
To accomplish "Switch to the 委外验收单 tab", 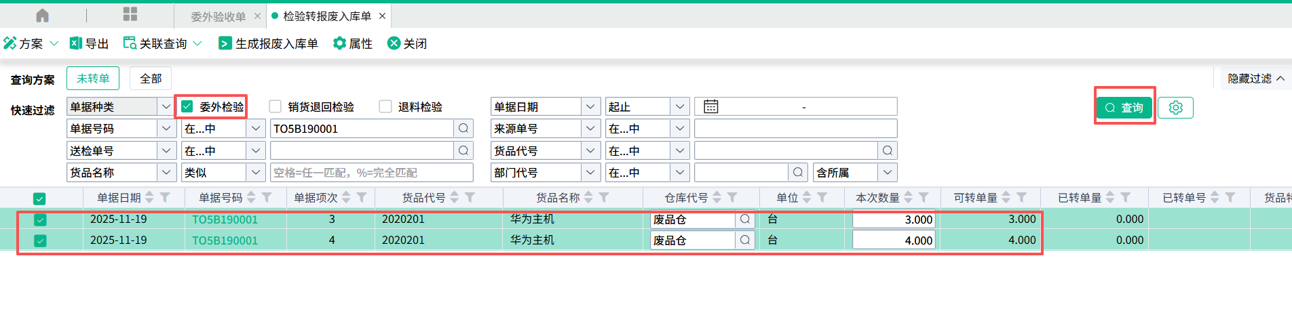I will click(218, 16).
